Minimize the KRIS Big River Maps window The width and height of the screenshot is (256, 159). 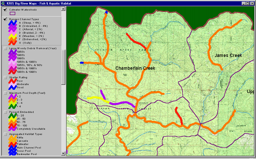point(243,4)
